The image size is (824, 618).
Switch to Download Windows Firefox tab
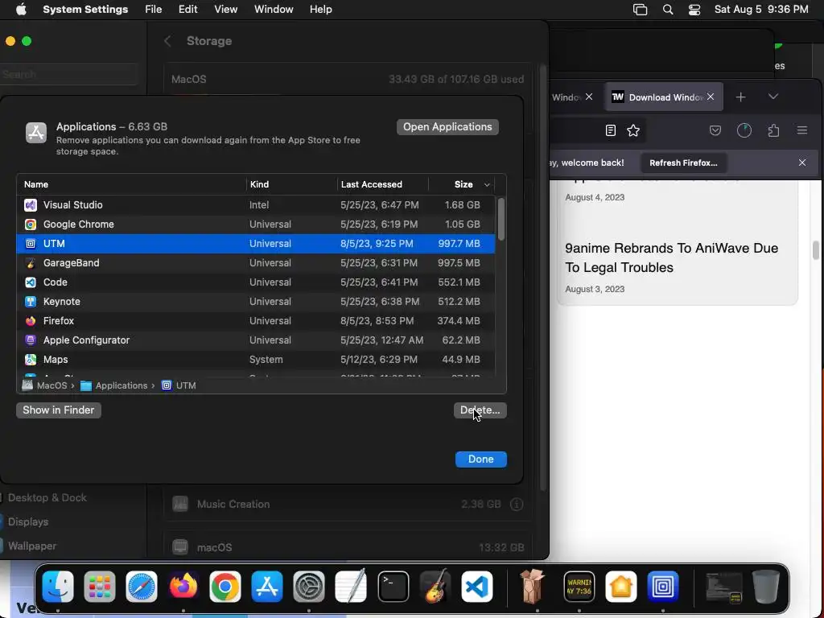(664, 97)
